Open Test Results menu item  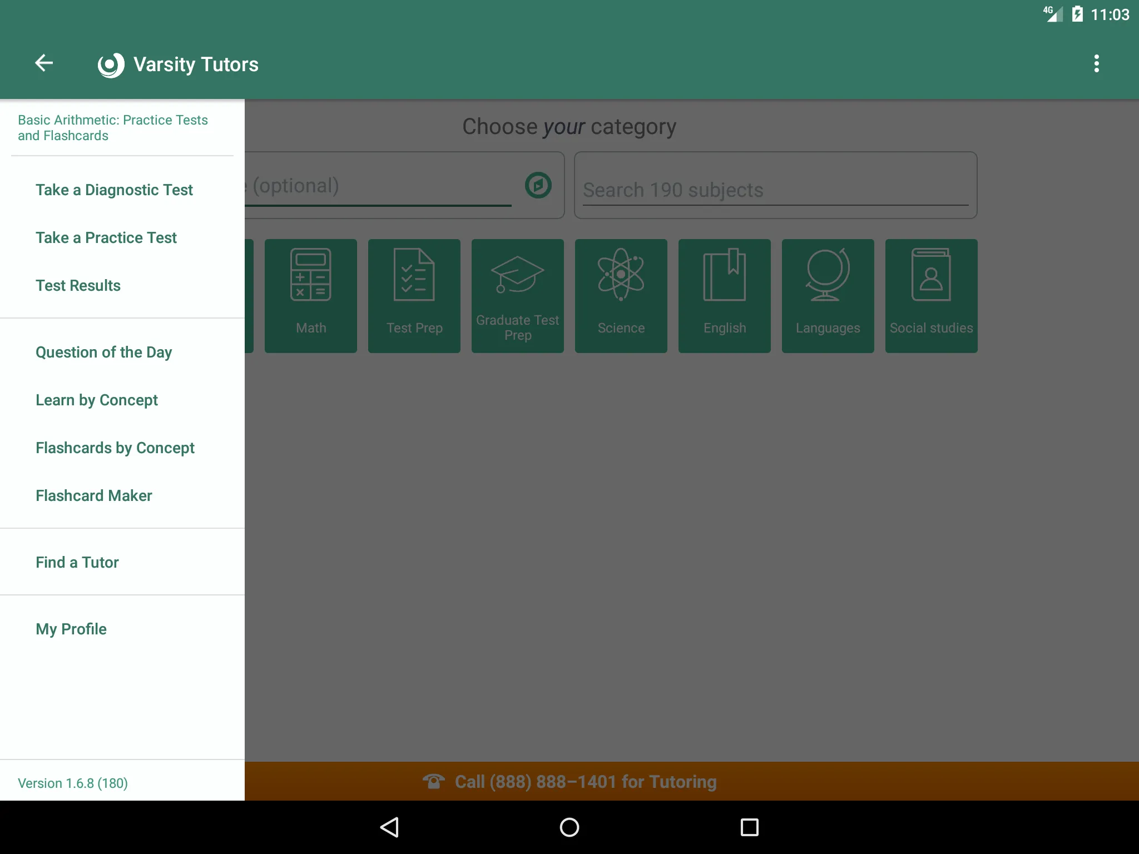tap(78, 285)
